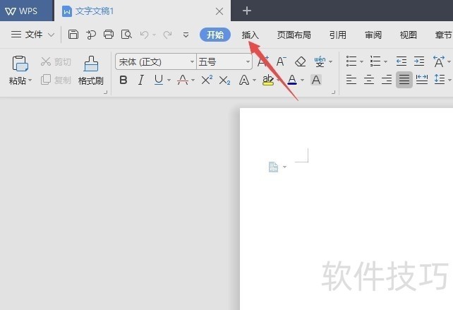Click the Cut (剪切) scissors icon
The height and width of the screenshot is (310, 453).
coord(46,61)
